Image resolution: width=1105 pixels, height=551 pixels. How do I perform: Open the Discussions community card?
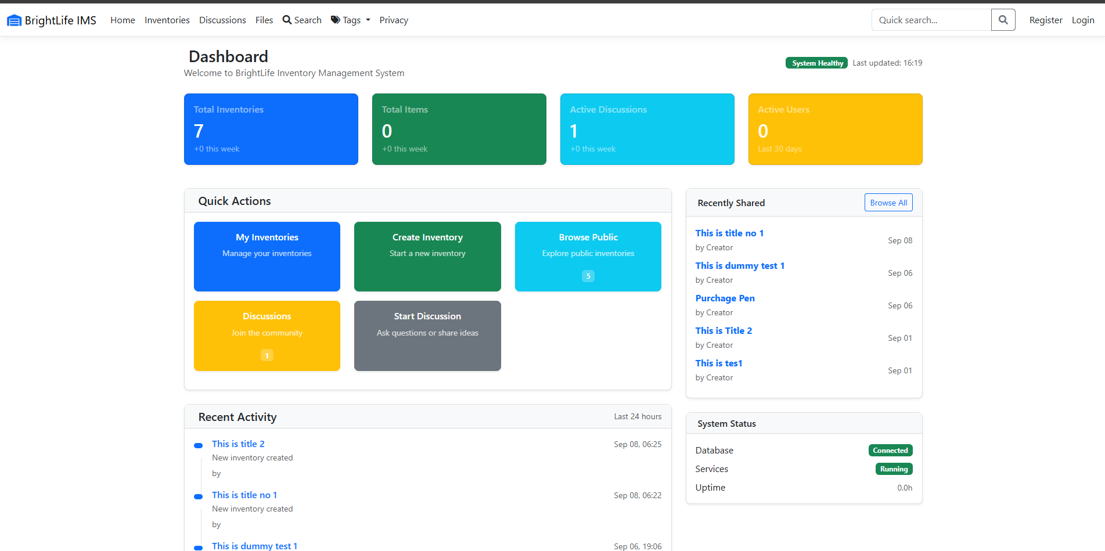coord(267,336)
